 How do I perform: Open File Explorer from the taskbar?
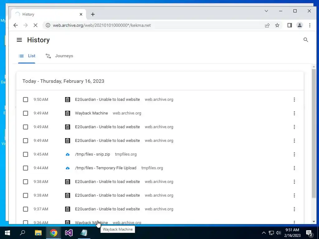click(x=38, y=233)
